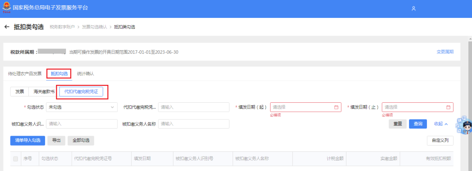The image size is (472, 171).
Task: Open 自定义列 column settings
Action: click(x=440, y=140)
